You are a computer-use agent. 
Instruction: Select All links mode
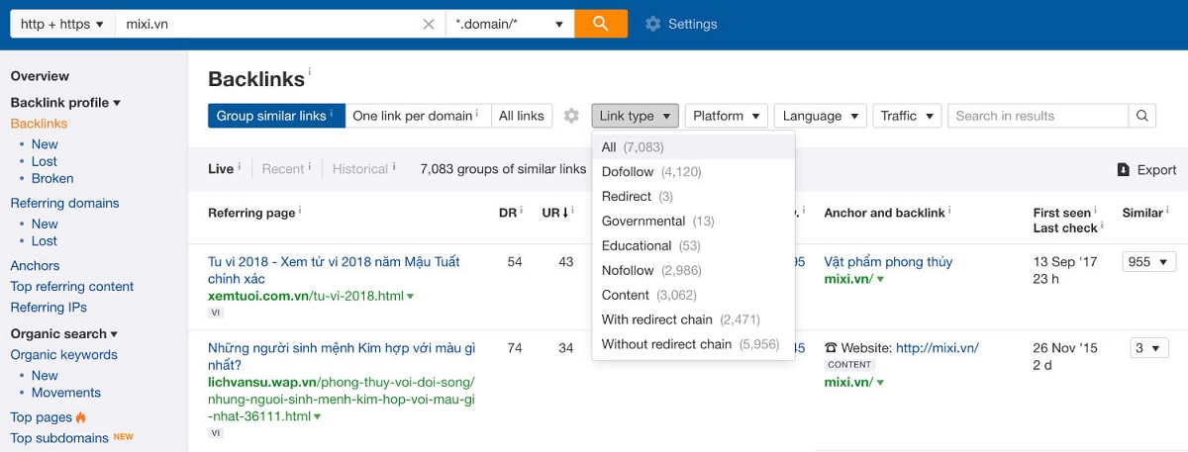pyautogui.click(x=522, y=116)
